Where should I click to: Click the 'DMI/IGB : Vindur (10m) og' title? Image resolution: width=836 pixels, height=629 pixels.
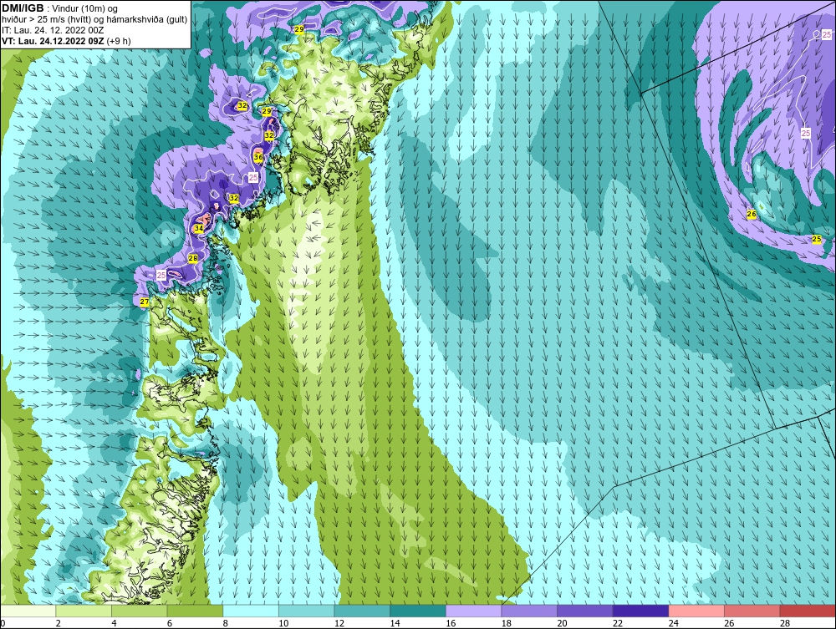click(61, 8)
